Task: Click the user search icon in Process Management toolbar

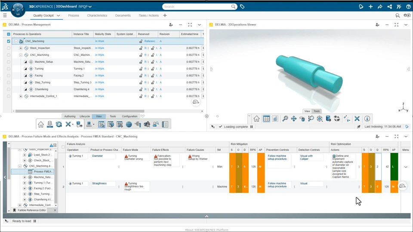Action: coord(156,125)
